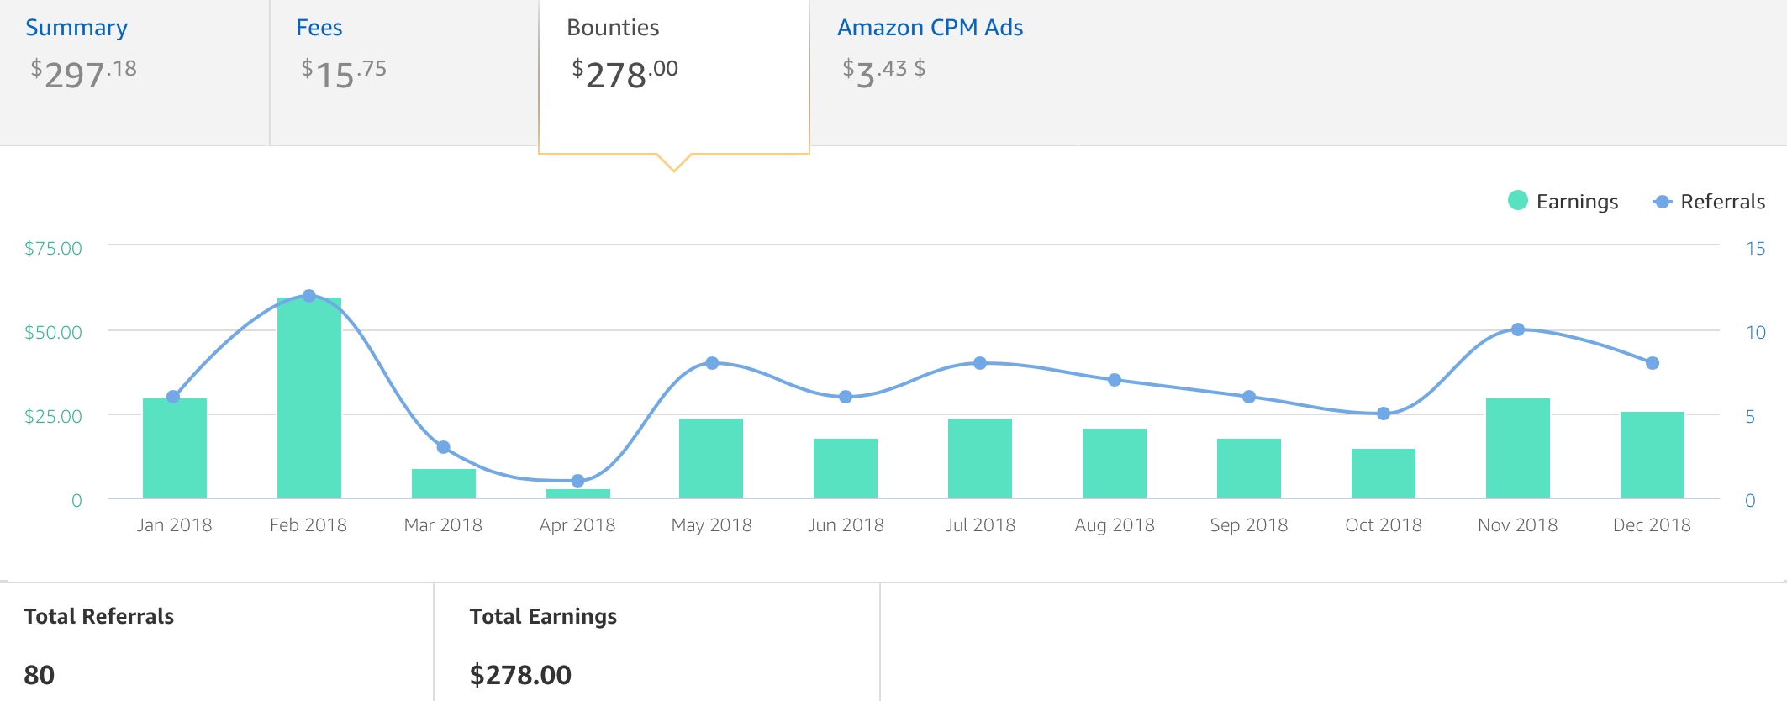Viewport: 1787px width, 701px height.
Task: Select the May 2018 earnings bar
Action: tap(711, 458)
